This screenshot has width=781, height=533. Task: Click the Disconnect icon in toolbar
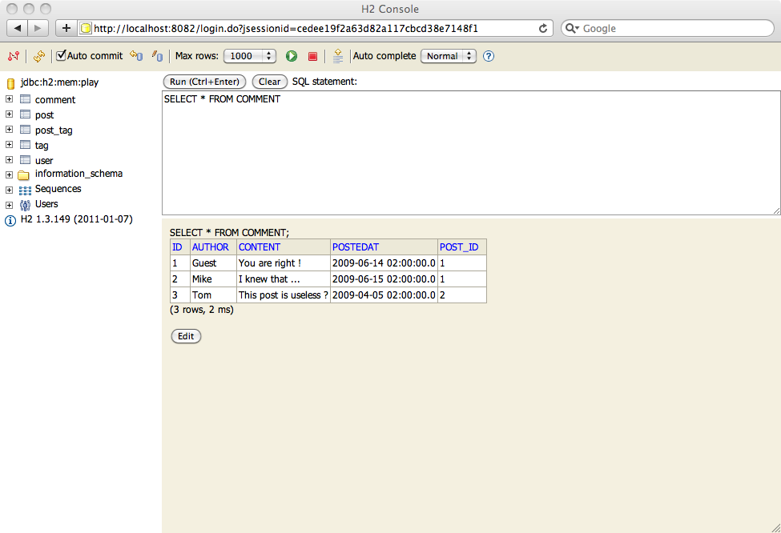[x=13, y=56]
